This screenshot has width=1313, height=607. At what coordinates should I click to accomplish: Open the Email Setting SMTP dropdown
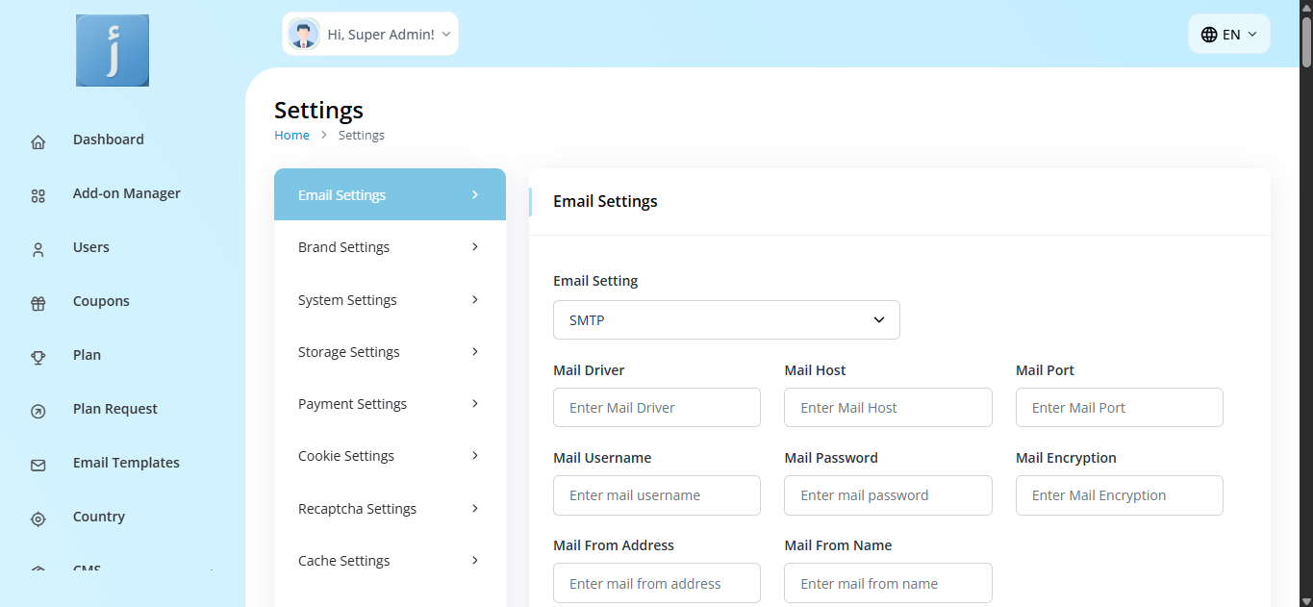click(x=726, y=320)
